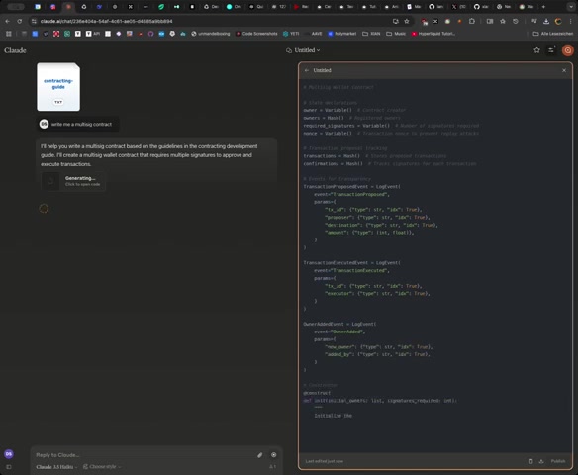
Task: Close the Untitled artifact panel
Action: click(x=564, y=70)
